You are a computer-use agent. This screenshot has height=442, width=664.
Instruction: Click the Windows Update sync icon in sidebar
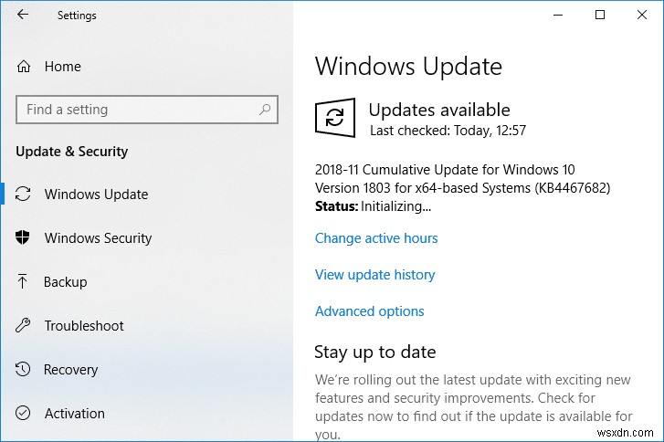coord(25,195)
